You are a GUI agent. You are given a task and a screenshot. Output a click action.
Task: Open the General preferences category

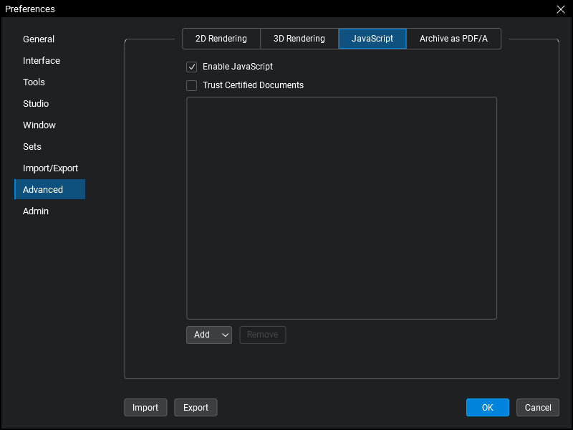click(39, 39)
